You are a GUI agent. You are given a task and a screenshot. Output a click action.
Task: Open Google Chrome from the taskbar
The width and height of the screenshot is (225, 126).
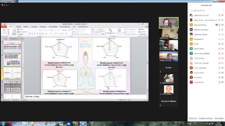click(x=47, y=123)
